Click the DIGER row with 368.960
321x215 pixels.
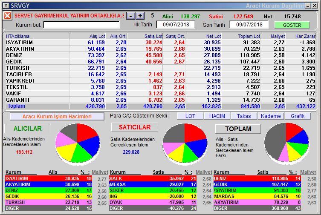pyautogui.click(x=257, y=208)
